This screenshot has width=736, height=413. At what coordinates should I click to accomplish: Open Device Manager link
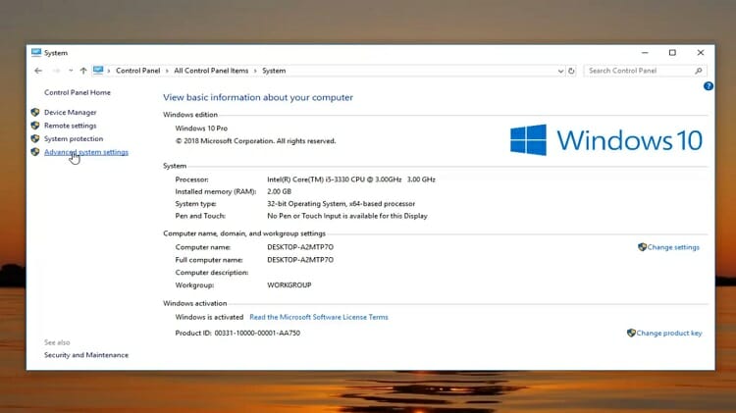(70, 112)
